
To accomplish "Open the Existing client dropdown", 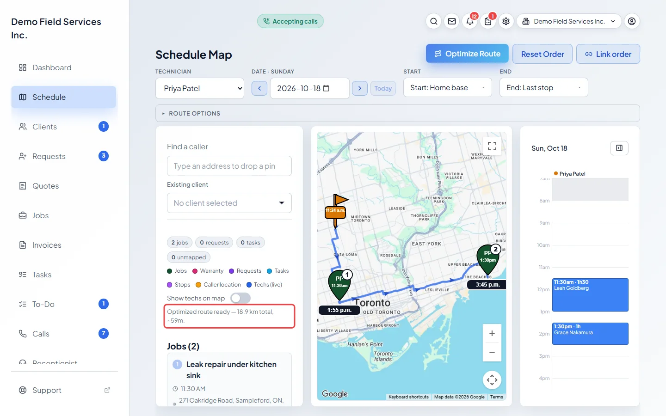I will coord(229,203).
